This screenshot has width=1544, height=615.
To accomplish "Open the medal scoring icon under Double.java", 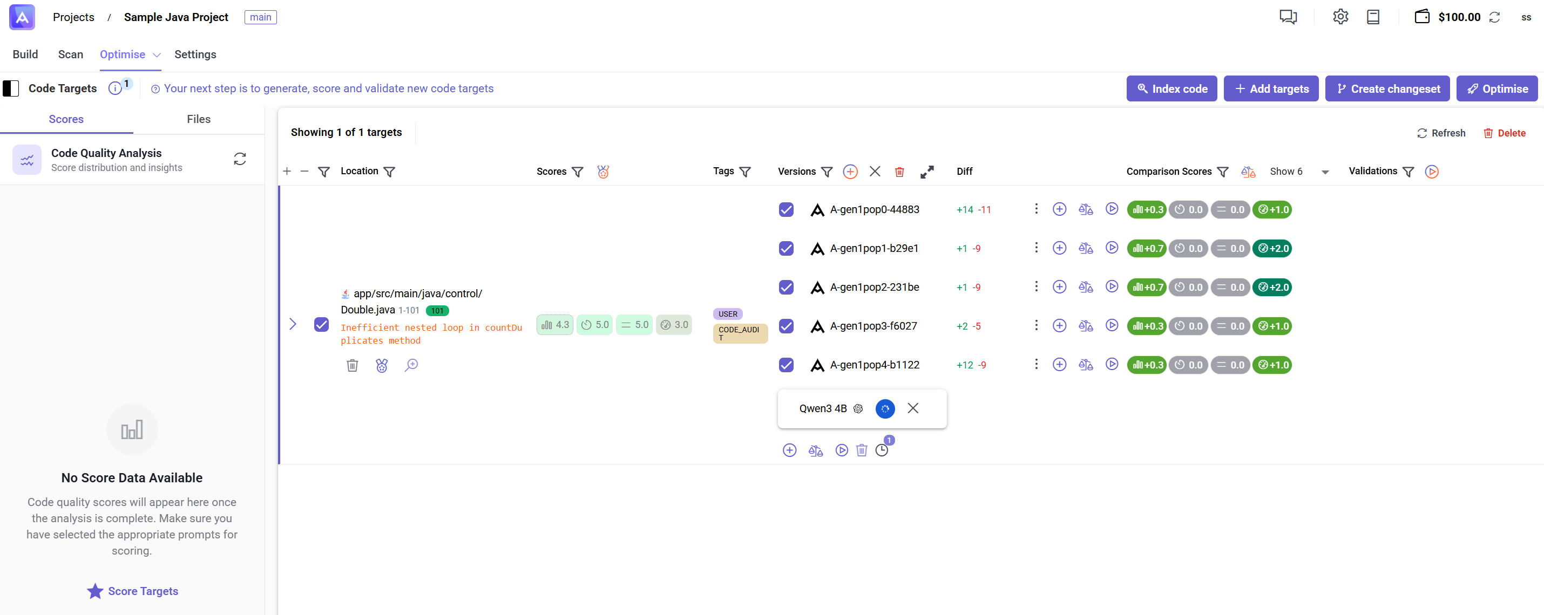I will point(382,365).
